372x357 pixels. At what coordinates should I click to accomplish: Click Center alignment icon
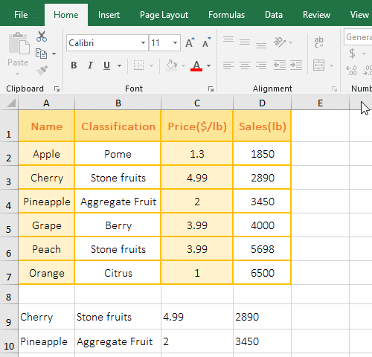[245, 65]
